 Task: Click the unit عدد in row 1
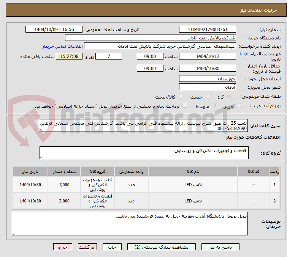pyautogui.click(x=131, y=185)
